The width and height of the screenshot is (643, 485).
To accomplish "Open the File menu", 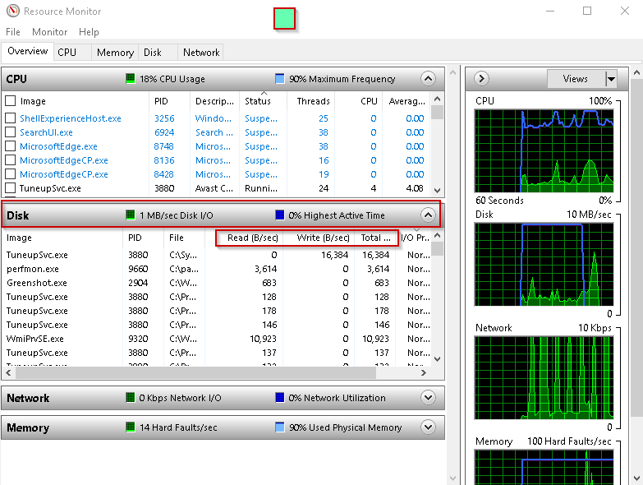I will (x=12, y=32).
